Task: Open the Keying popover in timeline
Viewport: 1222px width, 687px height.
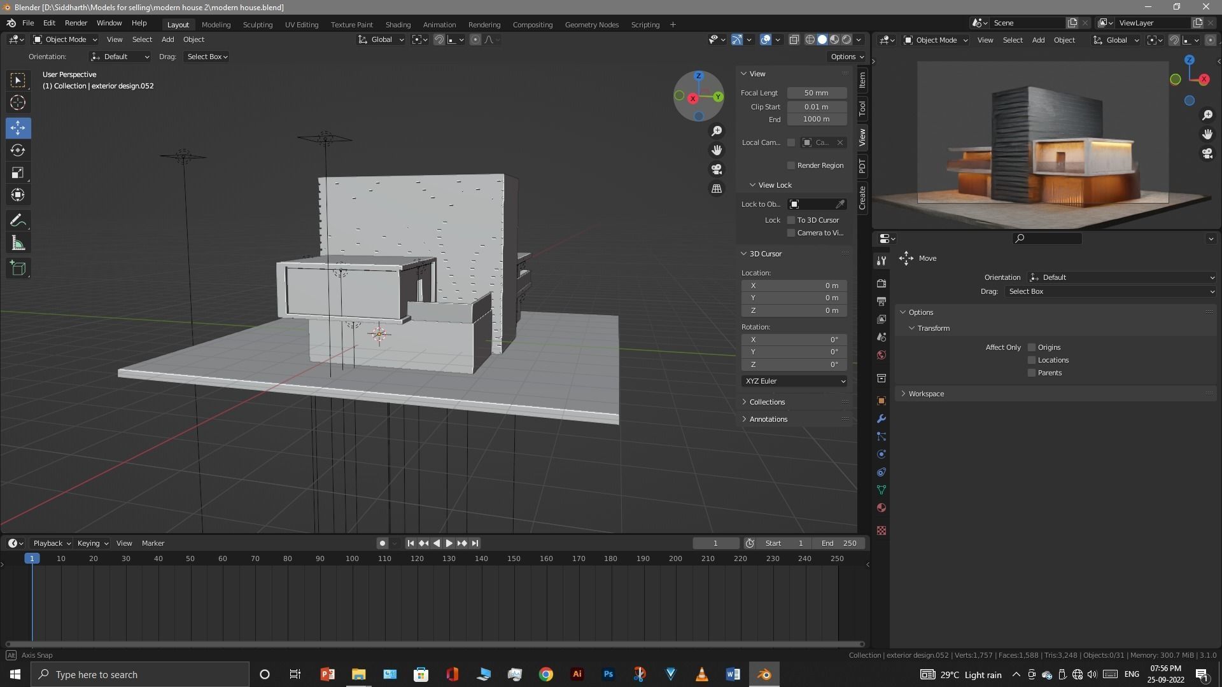Action: click(x=92, y=543)
